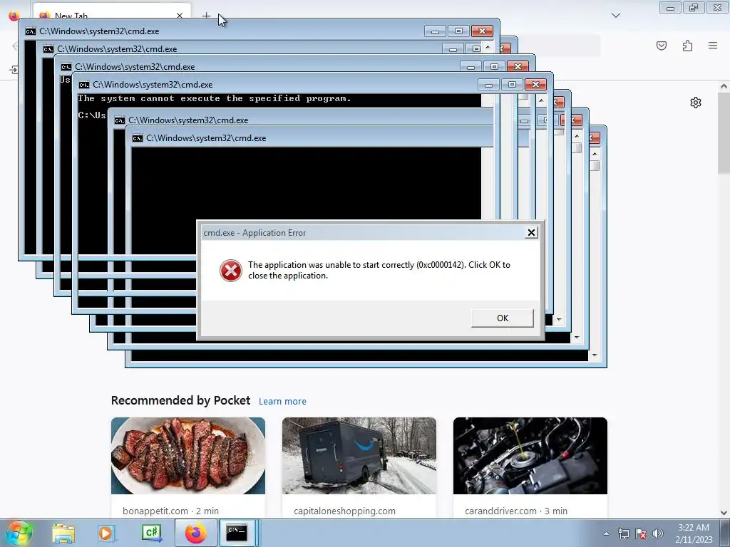
Task: Open a new tab with the plus button
Action: click(206, 16)
